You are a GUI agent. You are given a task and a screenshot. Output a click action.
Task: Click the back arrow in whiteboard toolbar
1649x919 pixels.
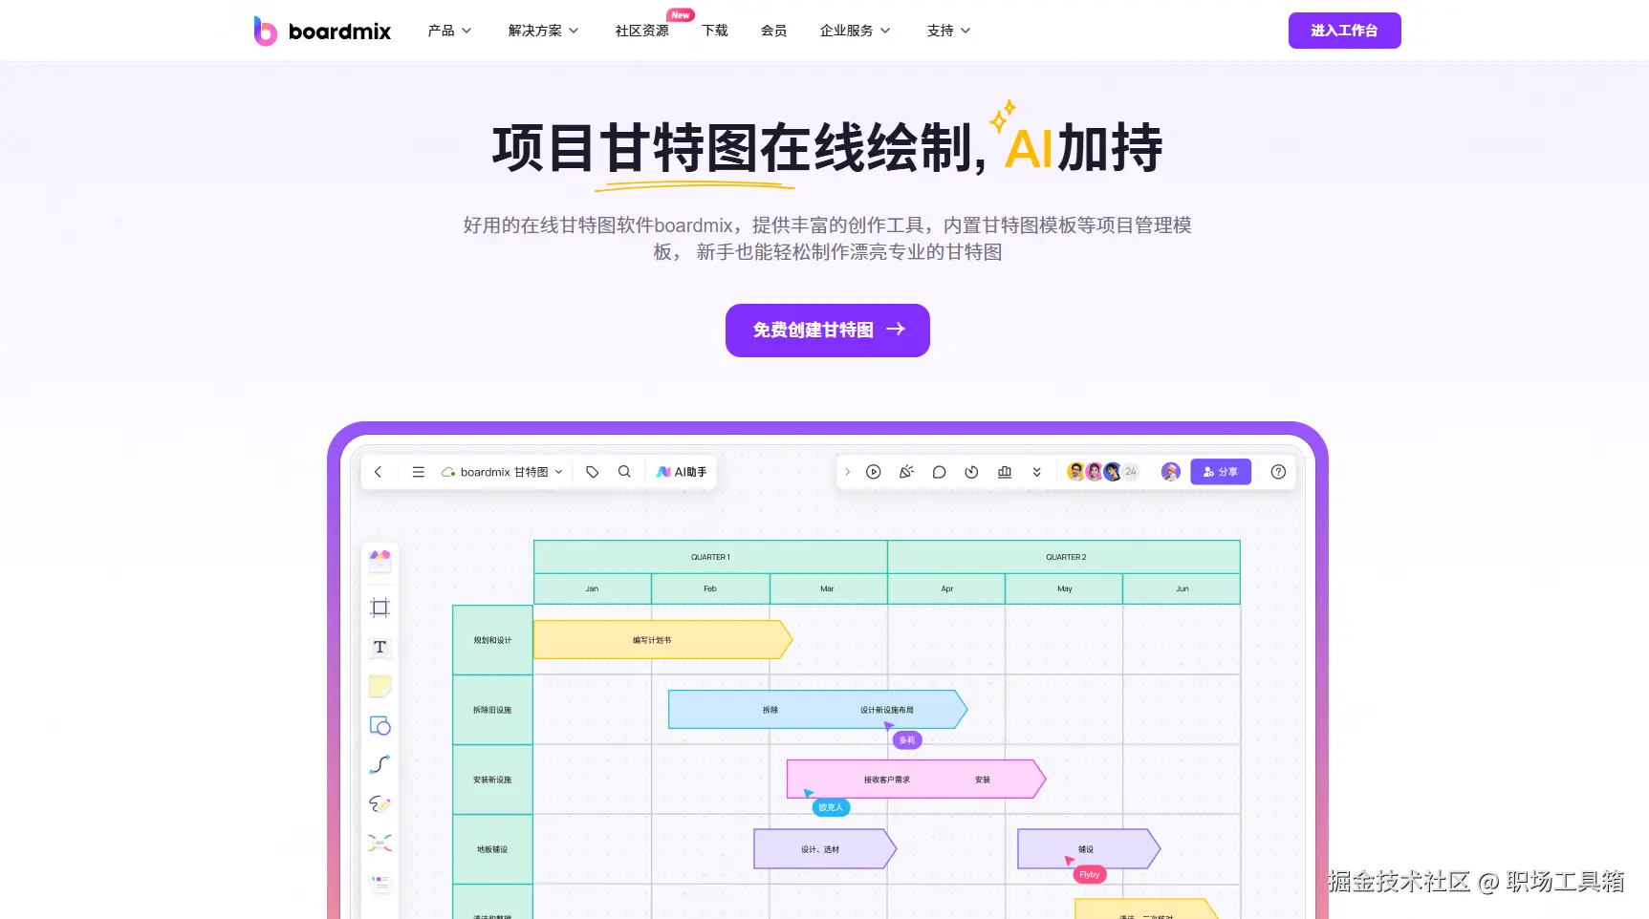(x=379, y=472)
